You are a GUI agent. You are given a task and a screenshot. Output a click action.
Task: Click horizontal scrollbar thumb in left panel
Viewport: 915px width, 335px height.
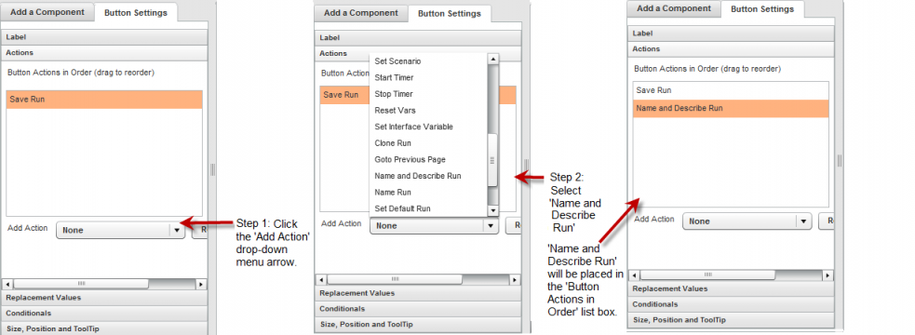[81, 284]
